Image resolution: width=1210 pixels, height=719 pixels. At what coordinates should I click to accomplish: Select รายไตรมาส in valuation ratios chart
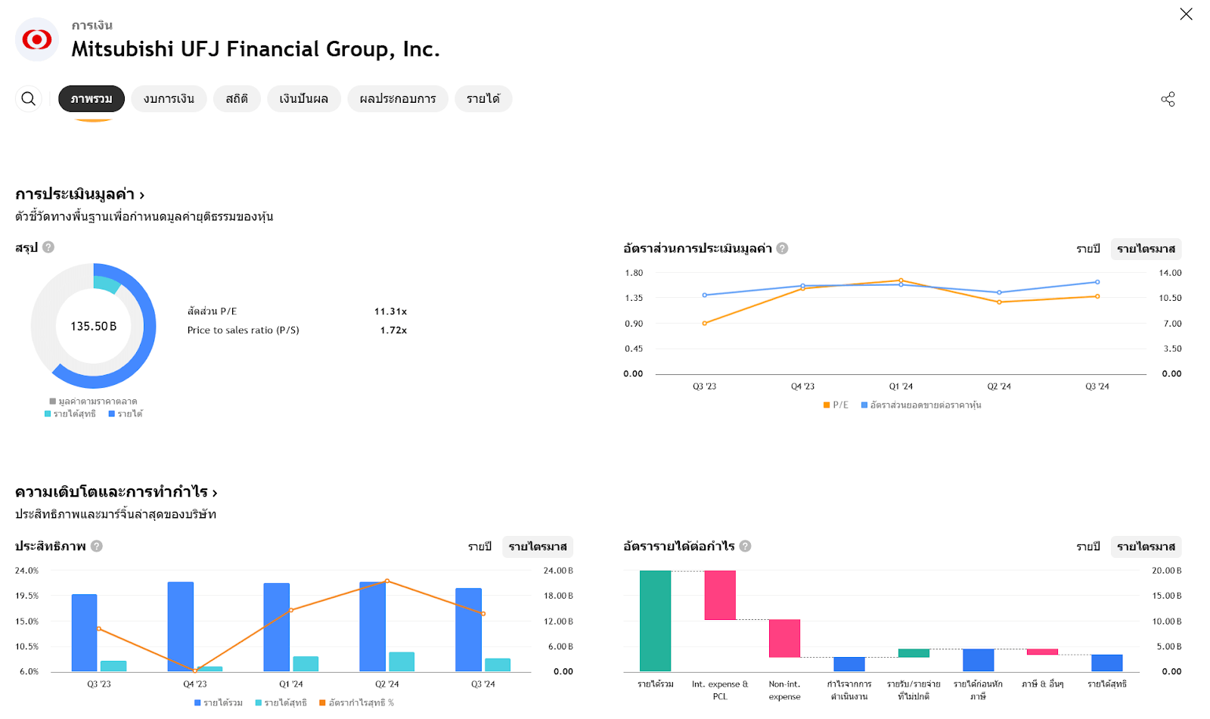1146,249
